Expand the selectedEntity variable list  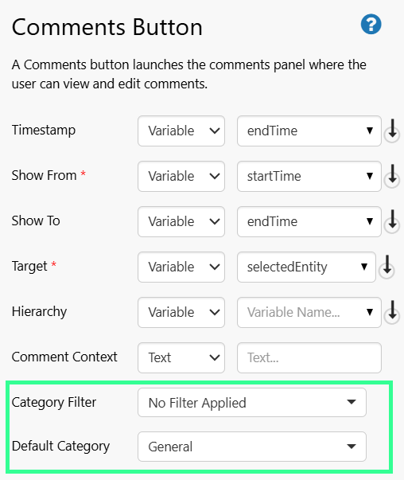click(x=306, y=267)
